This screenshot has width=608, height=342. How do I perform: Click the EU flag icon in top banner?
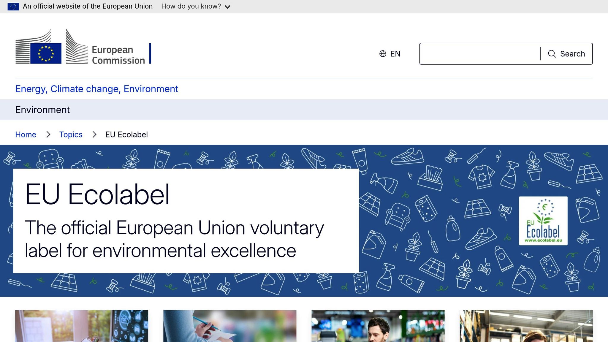(13, 7)
